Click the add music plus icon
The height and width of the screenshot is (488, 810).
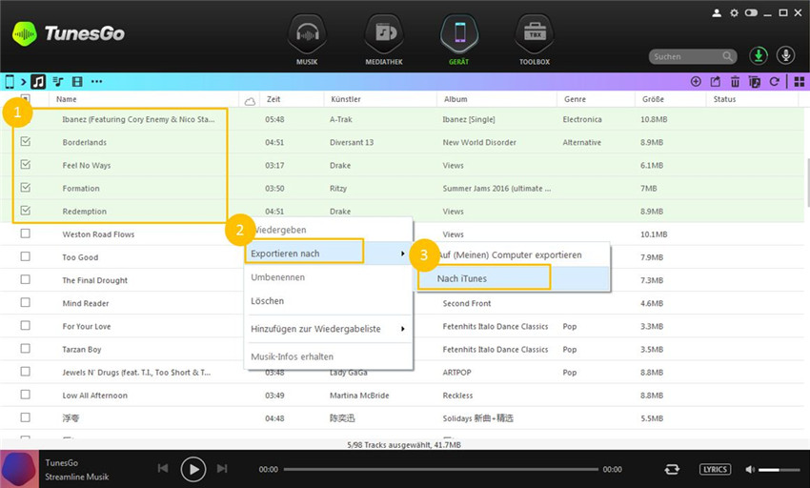click(696, 81)
